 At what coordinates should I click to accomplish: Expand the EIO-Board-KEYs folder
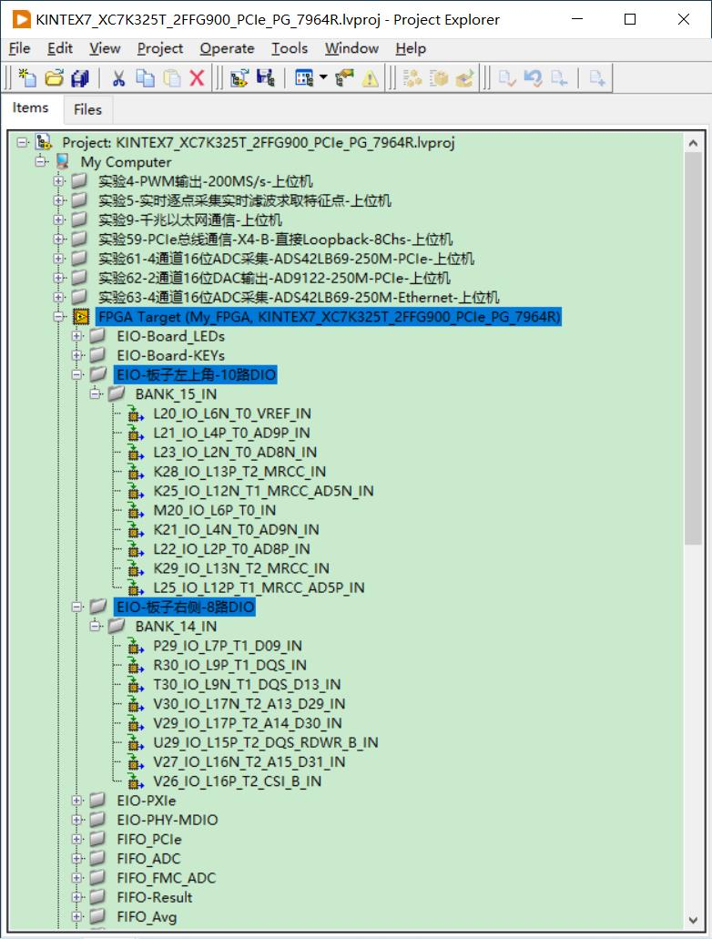pyautogui.click(x=76, y=355)
